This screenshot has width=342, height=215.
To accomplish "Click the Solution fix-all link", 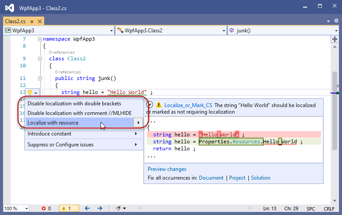I will tap(260, 178).
